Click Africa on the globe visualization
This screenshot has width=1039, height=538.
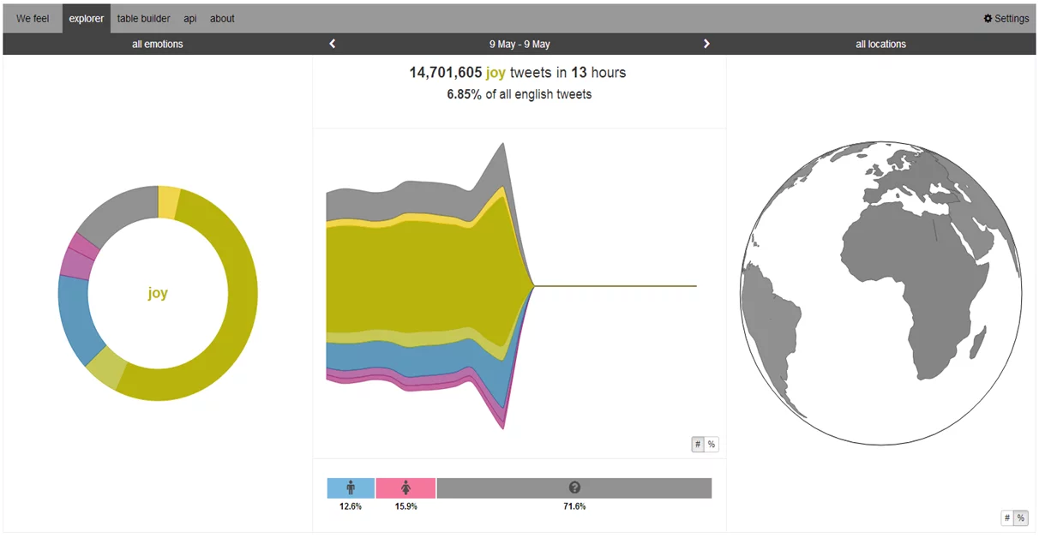pos(909,274)
